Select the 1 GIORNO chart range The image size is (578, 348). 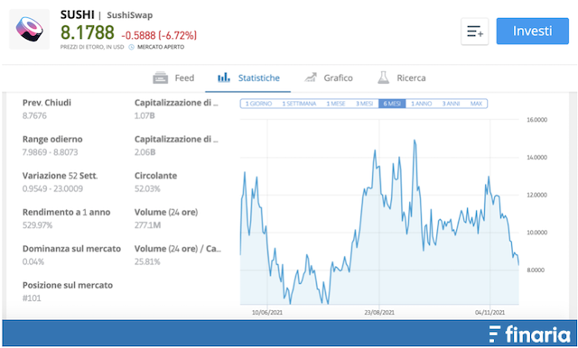259,104
